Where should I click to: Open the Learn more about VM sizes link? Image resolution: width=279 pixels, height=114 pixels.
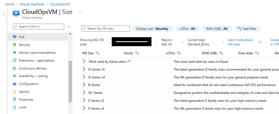(240, 42)
